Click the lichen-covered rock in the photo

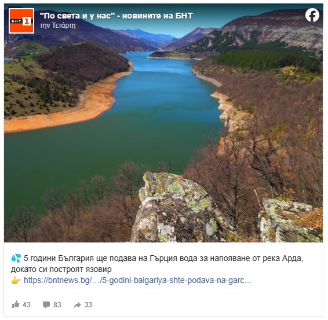178,209
